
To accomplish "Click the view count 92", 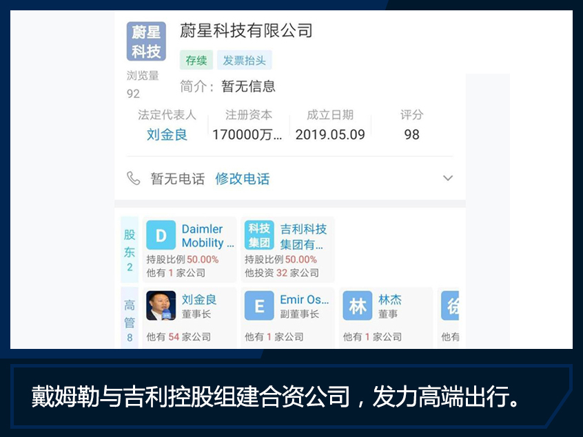I will [133, 94].
